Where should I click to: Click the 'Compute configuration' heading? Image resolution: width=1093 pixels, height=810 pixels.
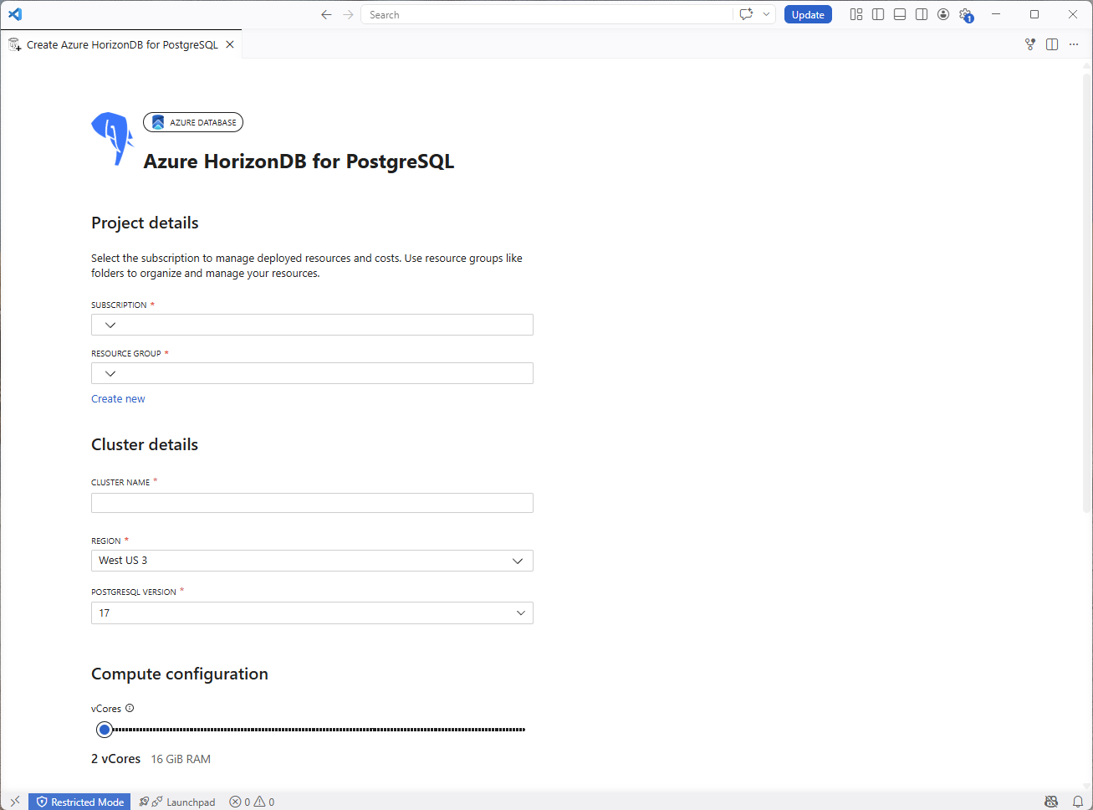[180, 674]
